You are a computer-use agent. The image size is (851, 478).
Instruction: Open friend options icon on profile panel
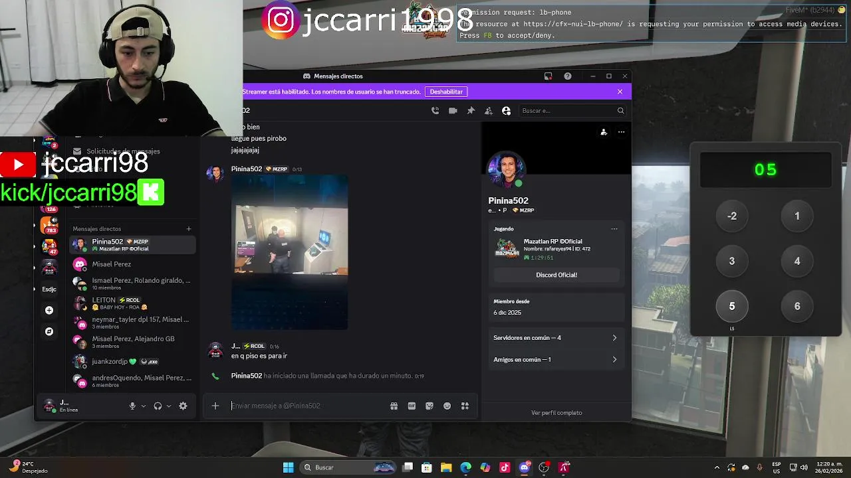pos(604,132)
